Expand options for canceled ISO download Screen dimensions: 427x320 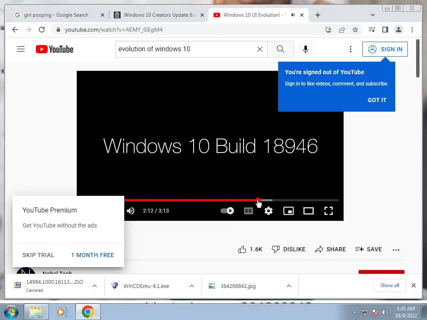[x=95, y=286]
